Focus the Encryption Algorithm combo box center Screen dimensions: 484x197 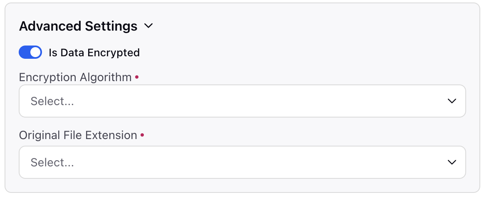(242, 101)
